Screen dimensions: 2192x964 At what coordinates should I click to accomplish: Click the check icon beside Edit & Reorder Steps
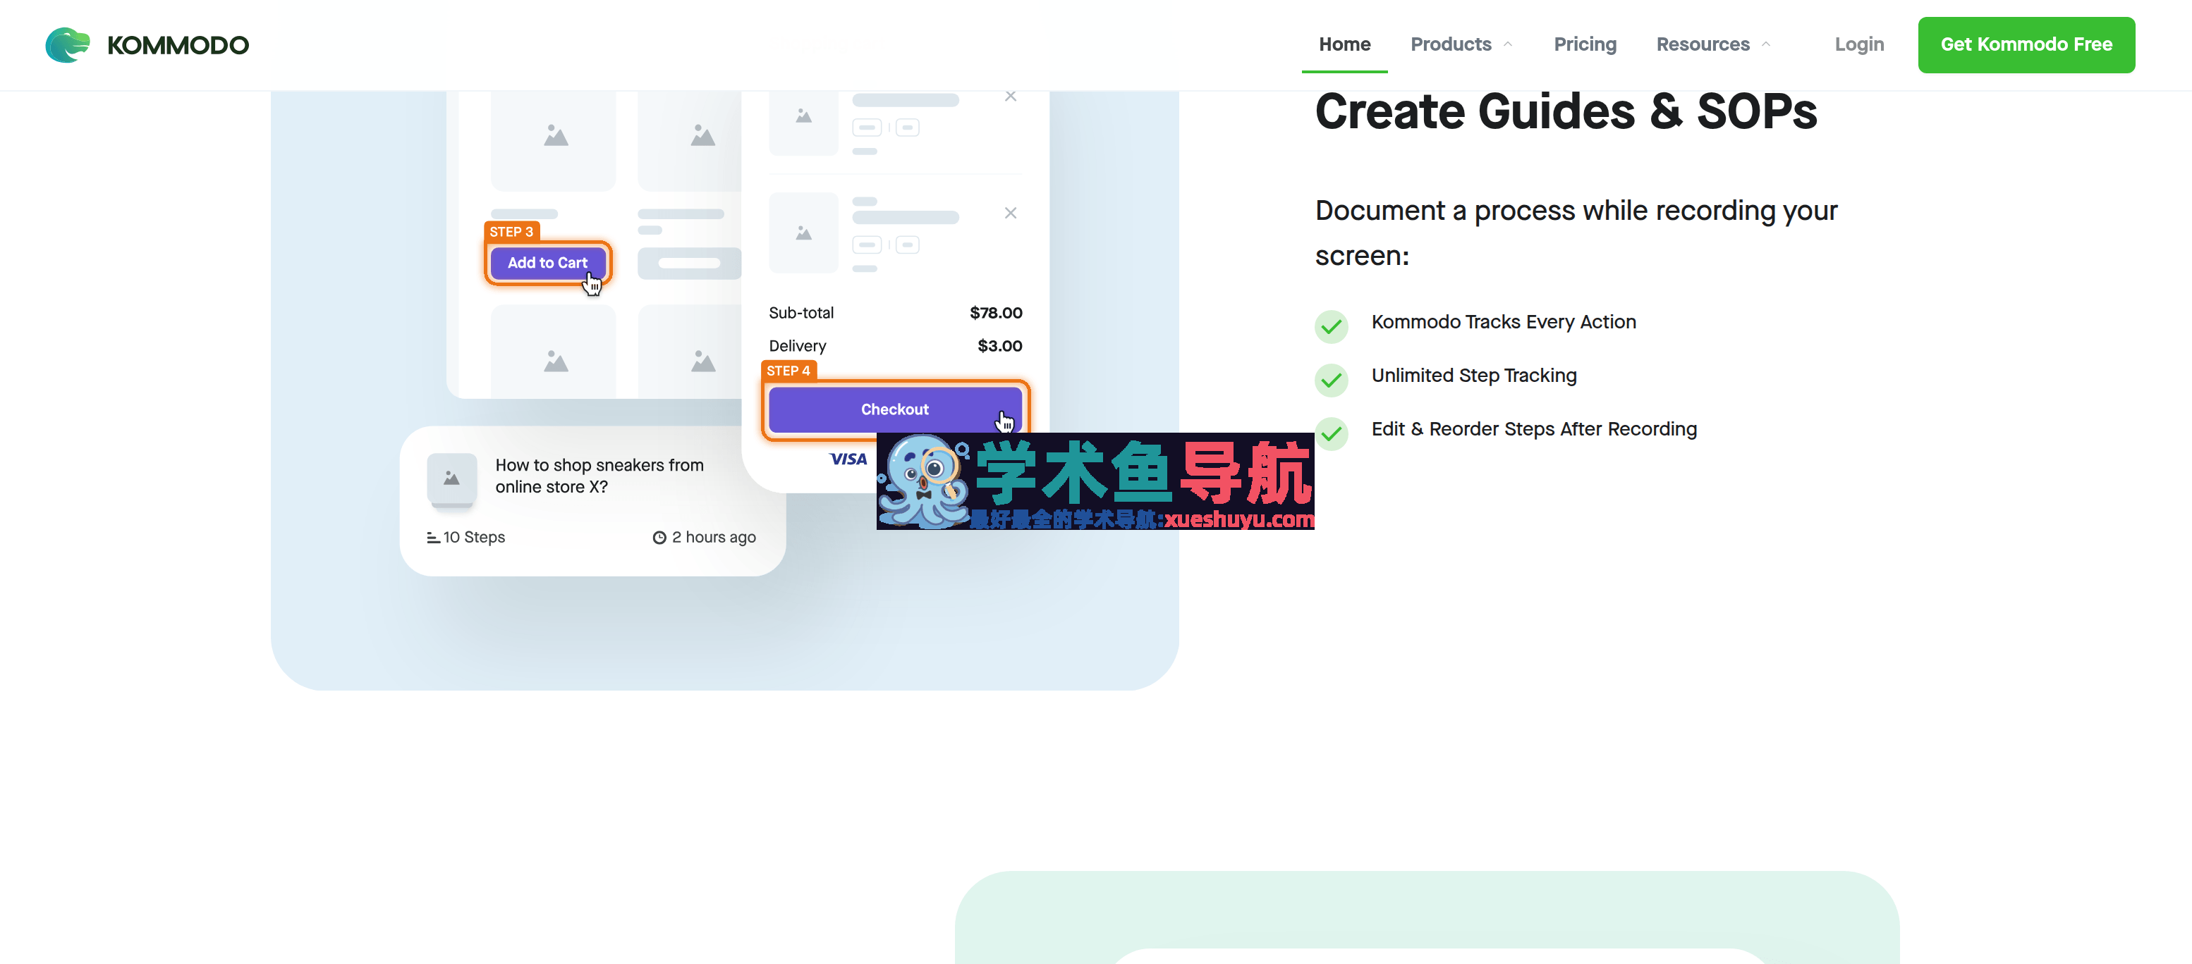pyautogui.click(x=1331, y=433)
